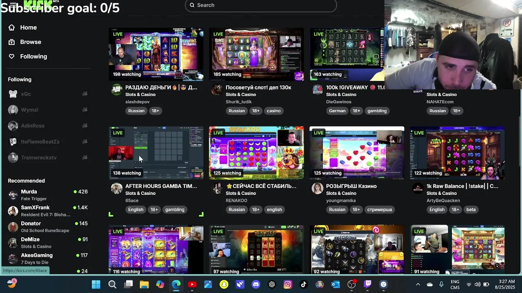
Task: Open Discord from the taskbar
Action: (256, 284)
